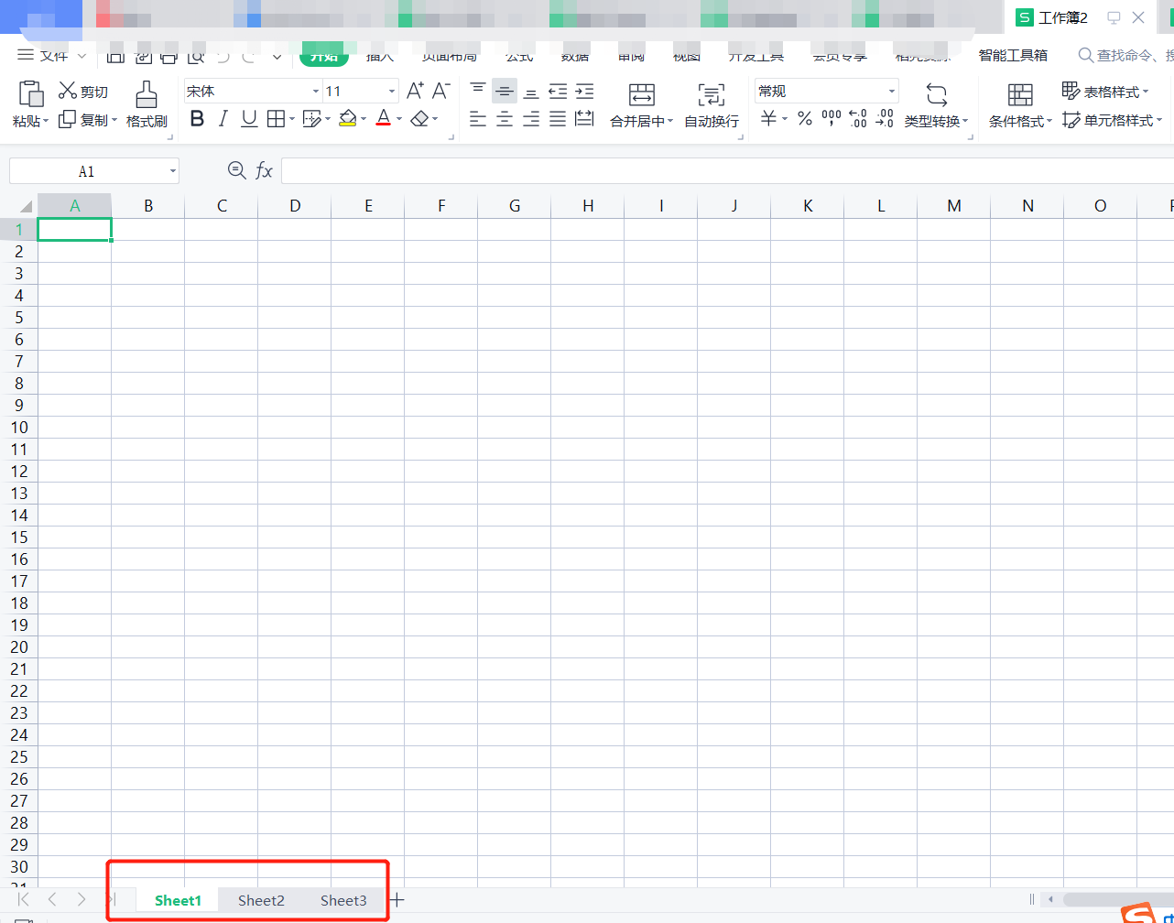The width and height of the screenshot is (1174, 923).
Task: Increase font size with the A+ icon
Action: [415, 91]
